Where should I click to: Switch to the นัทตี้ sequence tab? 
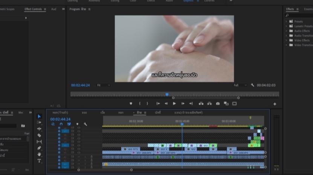158,113
